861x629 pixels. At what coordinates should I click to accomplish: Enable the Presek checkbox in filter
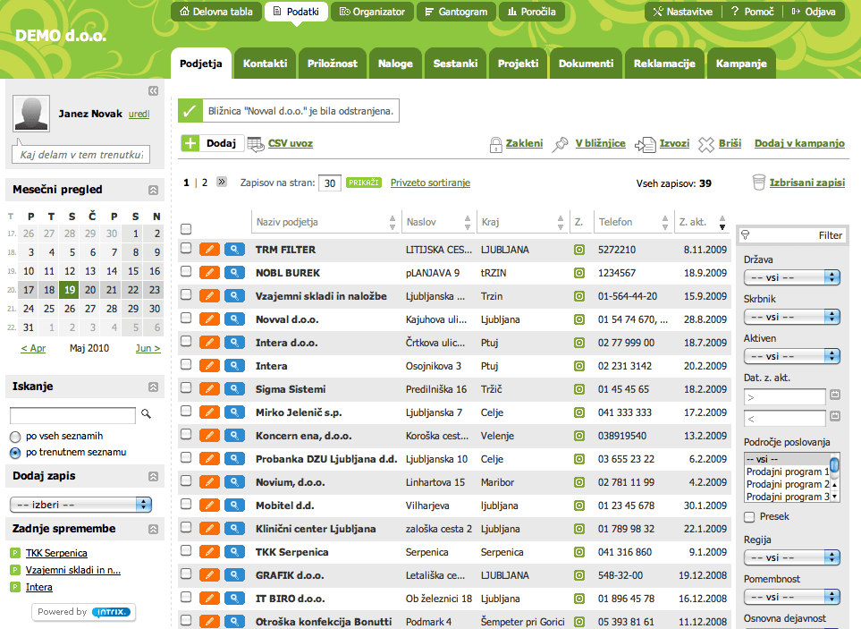coord(749,517)
